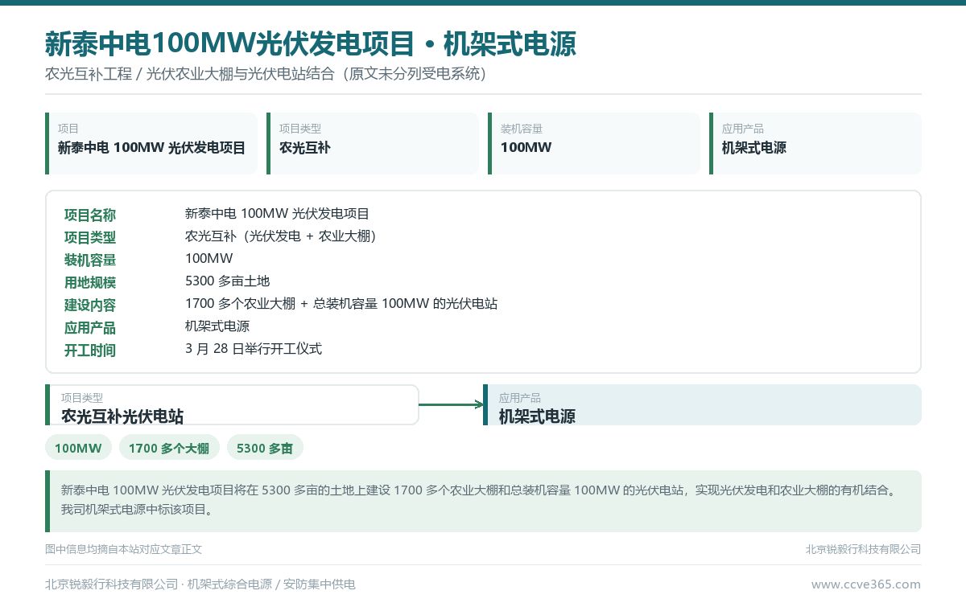966x611 pixels.
Task: Click the table's 装机容量 value 100MW
Action: (x=209, y=259)
